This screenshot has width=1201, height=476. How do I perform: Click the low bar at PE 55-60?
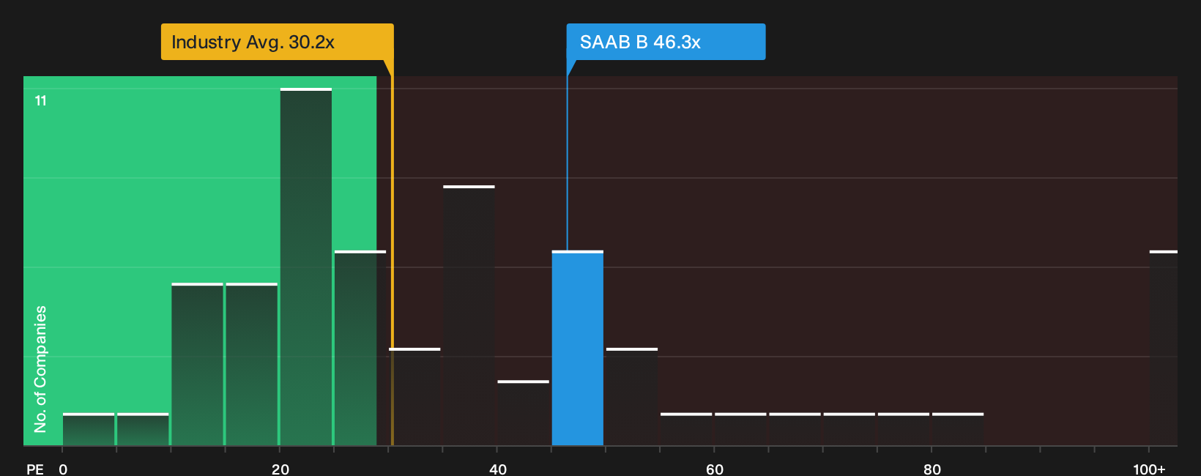pyautogui.click(x=686, y=429)
